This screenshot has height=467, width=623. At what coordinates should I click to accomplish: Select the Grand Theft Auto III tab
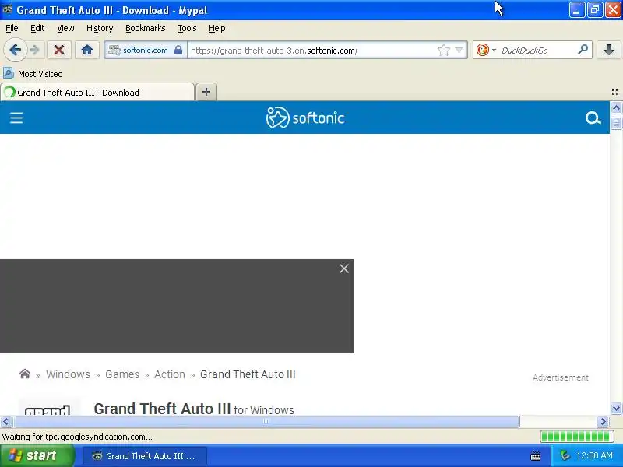point(97,93)
